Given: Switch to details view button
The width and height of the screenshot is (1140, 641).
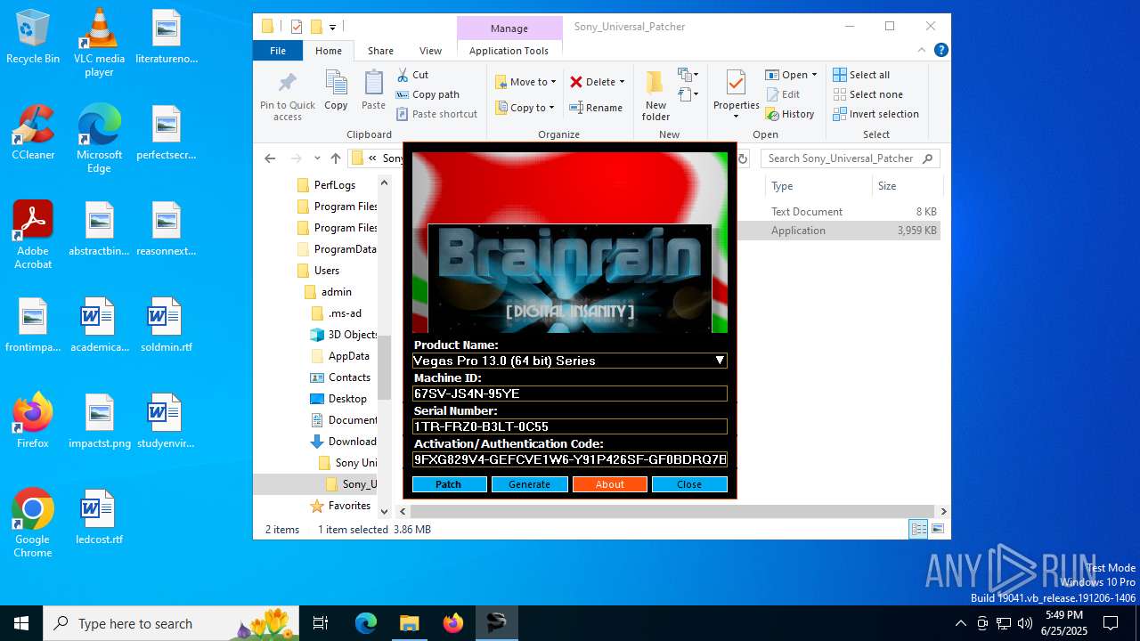Looking at the screenshot, I should (919, 530).
